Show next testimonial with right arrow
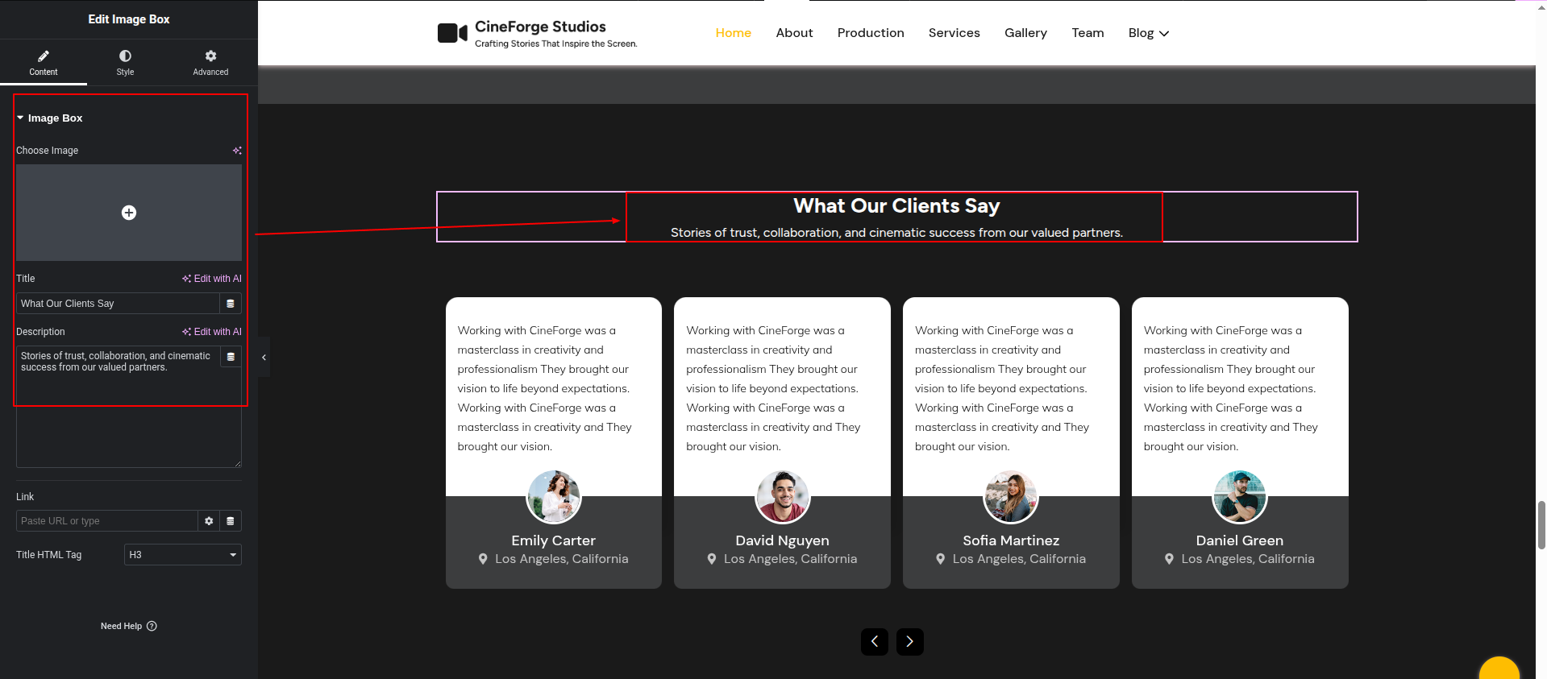The height and width of the screenshot is (679, 1547). pyautogui.click(x=909, y=642)
